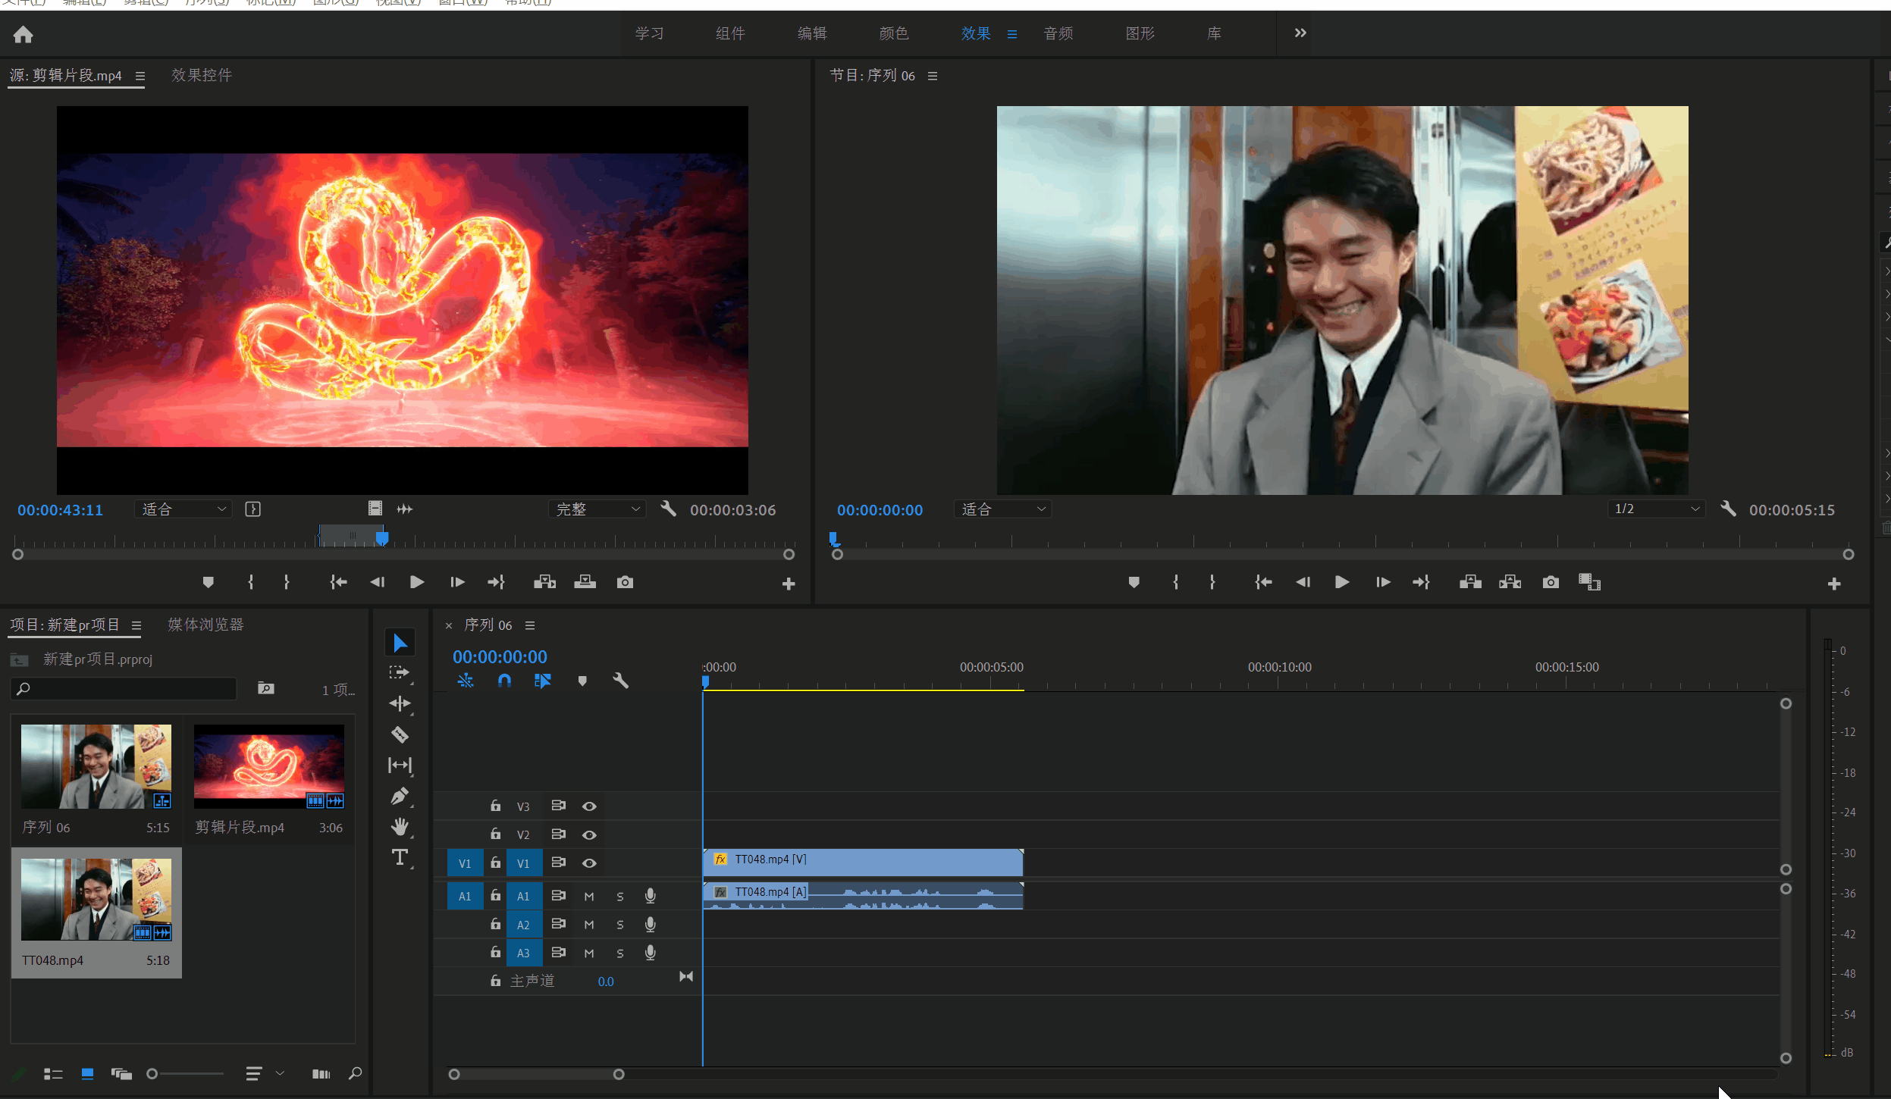Open Program monitor 1/2 resolution dropdown
The width and height of the screenshot is (1891, 1099).
pyautogui.click(x=1656, y=509)
